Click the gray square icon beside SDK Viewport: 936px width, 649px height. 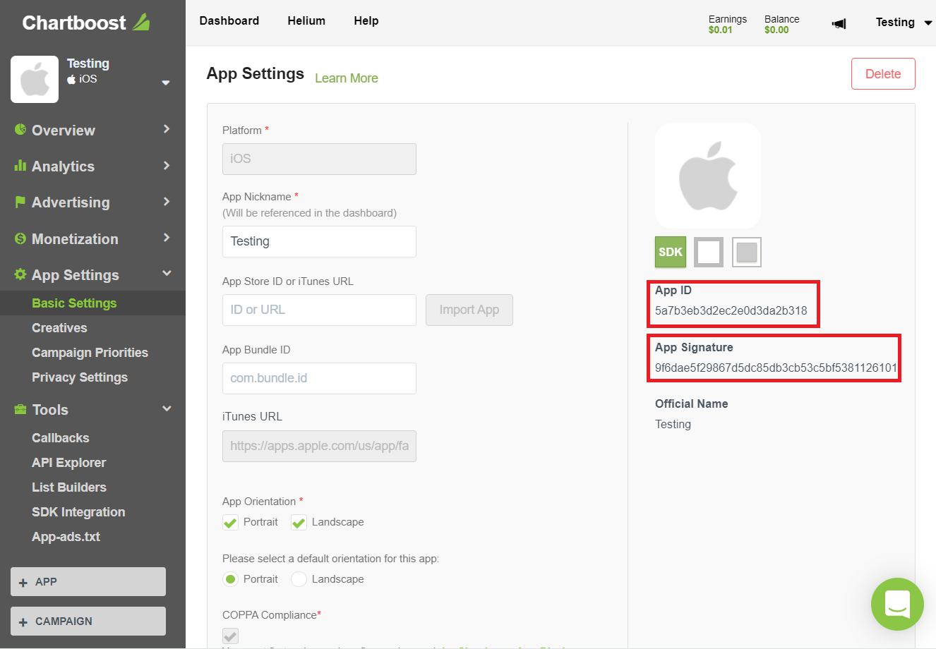pyautogui.click(x=746, y=252)
